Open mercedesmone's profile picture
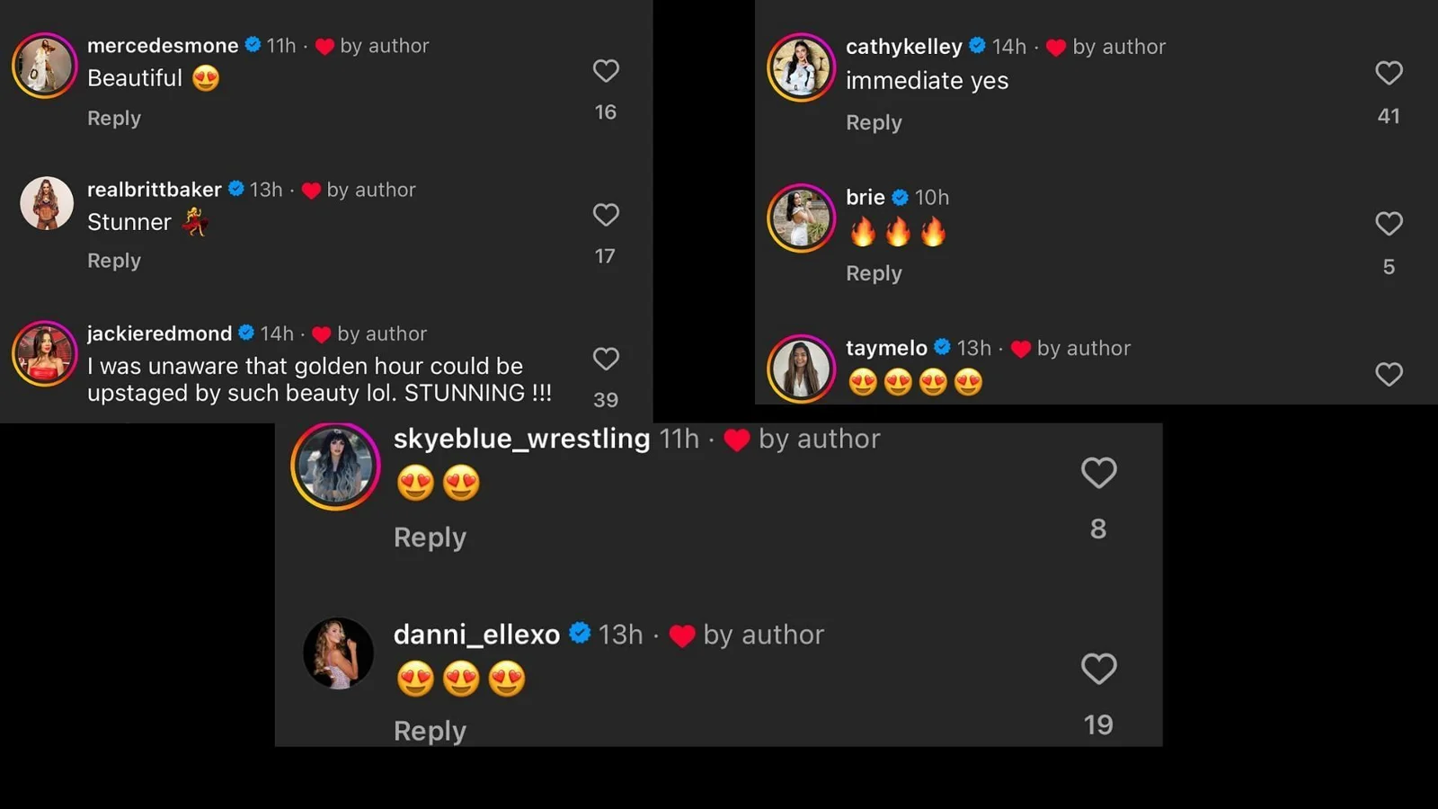 [x=44, y=66]
